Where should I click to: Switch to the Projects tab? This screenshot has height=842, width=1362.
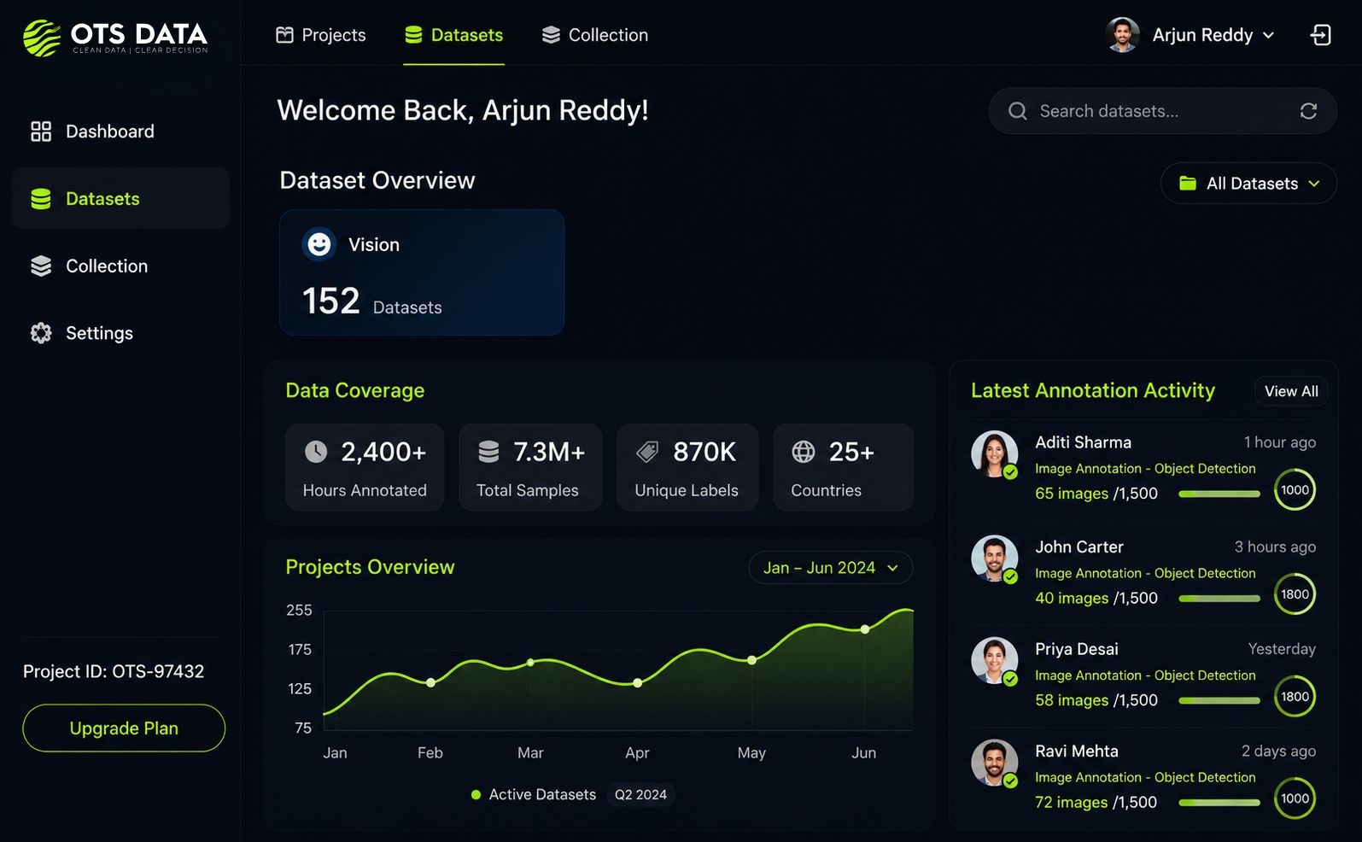tap(321, 35)
